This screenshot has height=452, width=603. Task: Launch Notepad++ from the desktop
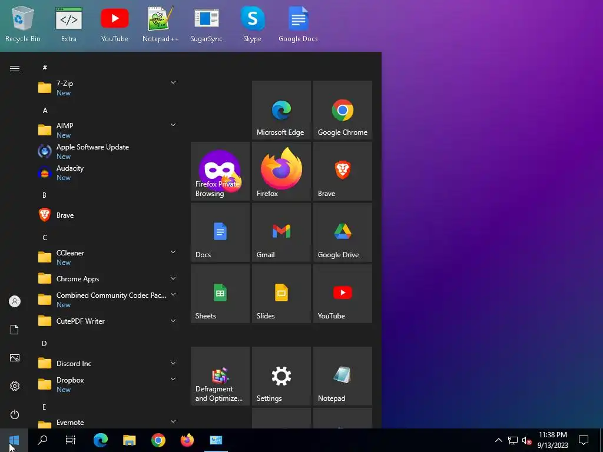click(160, 25)
